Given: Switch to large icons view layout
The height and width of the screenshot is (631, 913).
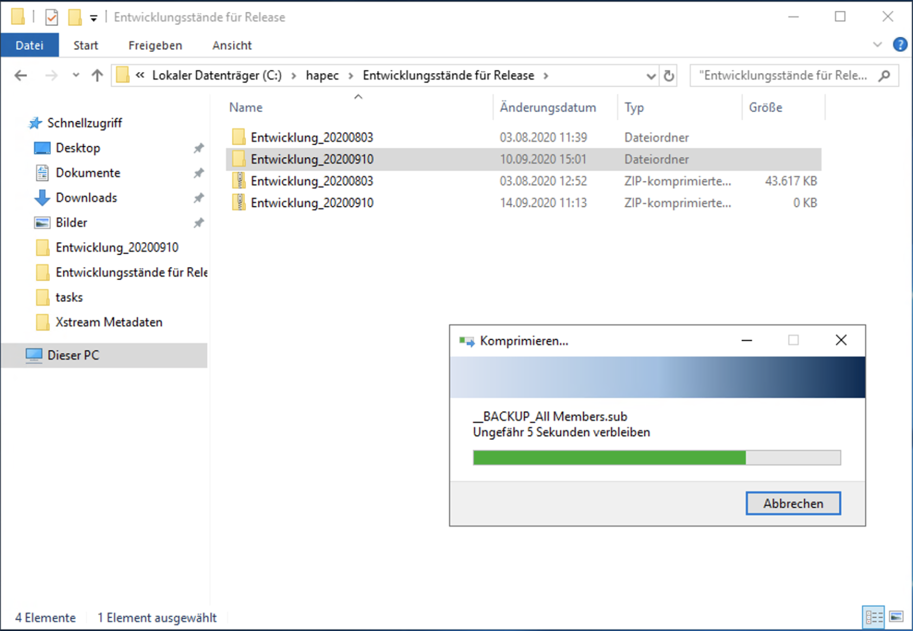Looking at the screenshot, I should [896, 617].
